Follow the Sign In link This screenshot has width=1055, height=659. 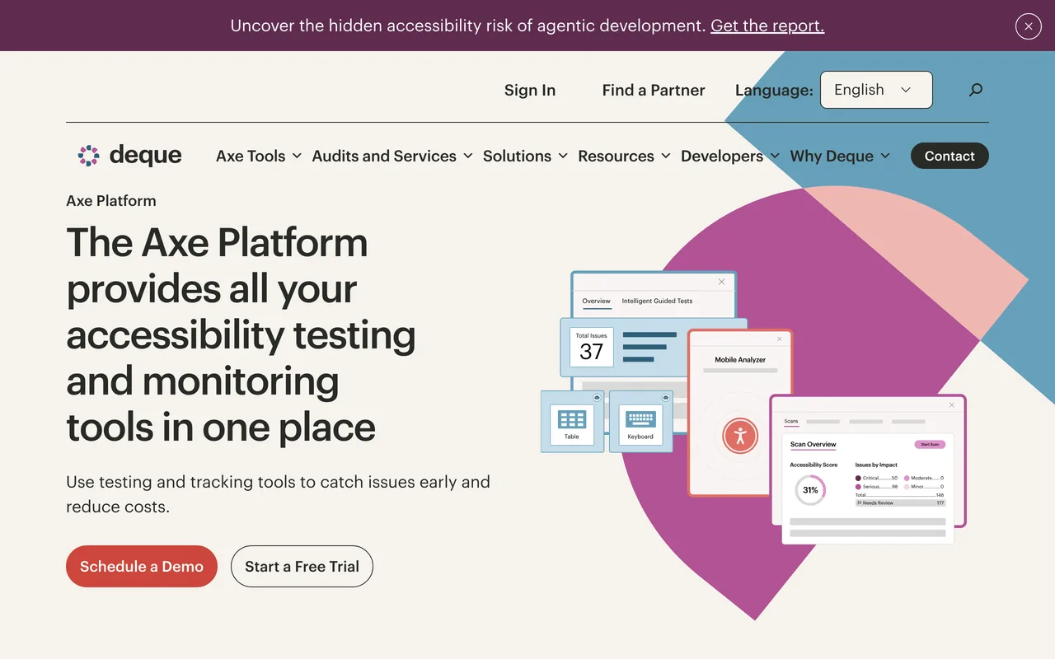(x=530, y=91)
